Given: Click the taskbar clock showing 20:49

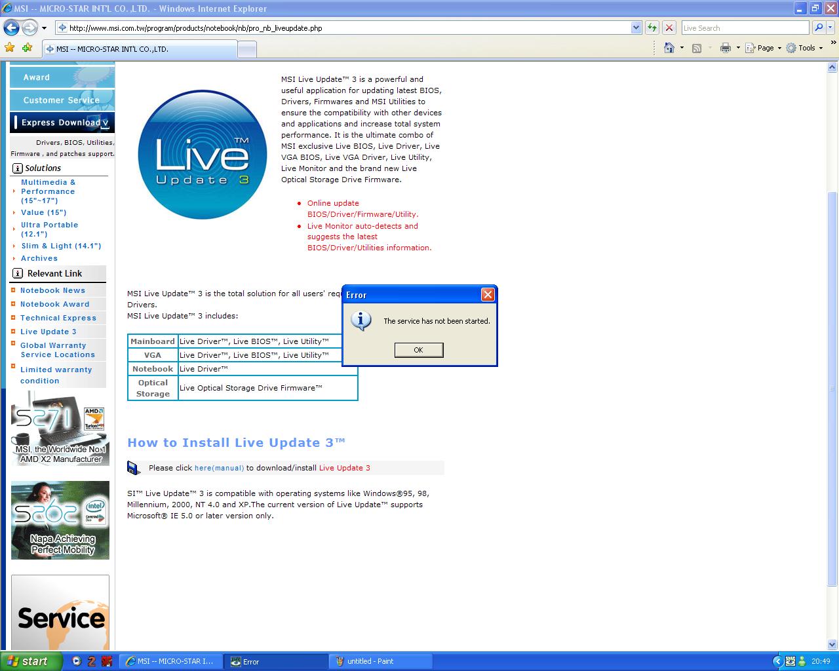Looking at the screenshot, I should point(821,661).
